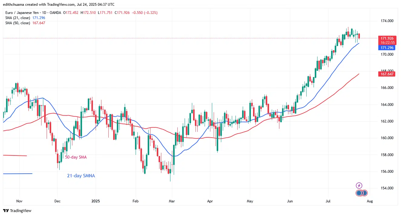Click the Mar label on time axis
The width and height of the screenshot is (401, 216).
click(172, 201)
